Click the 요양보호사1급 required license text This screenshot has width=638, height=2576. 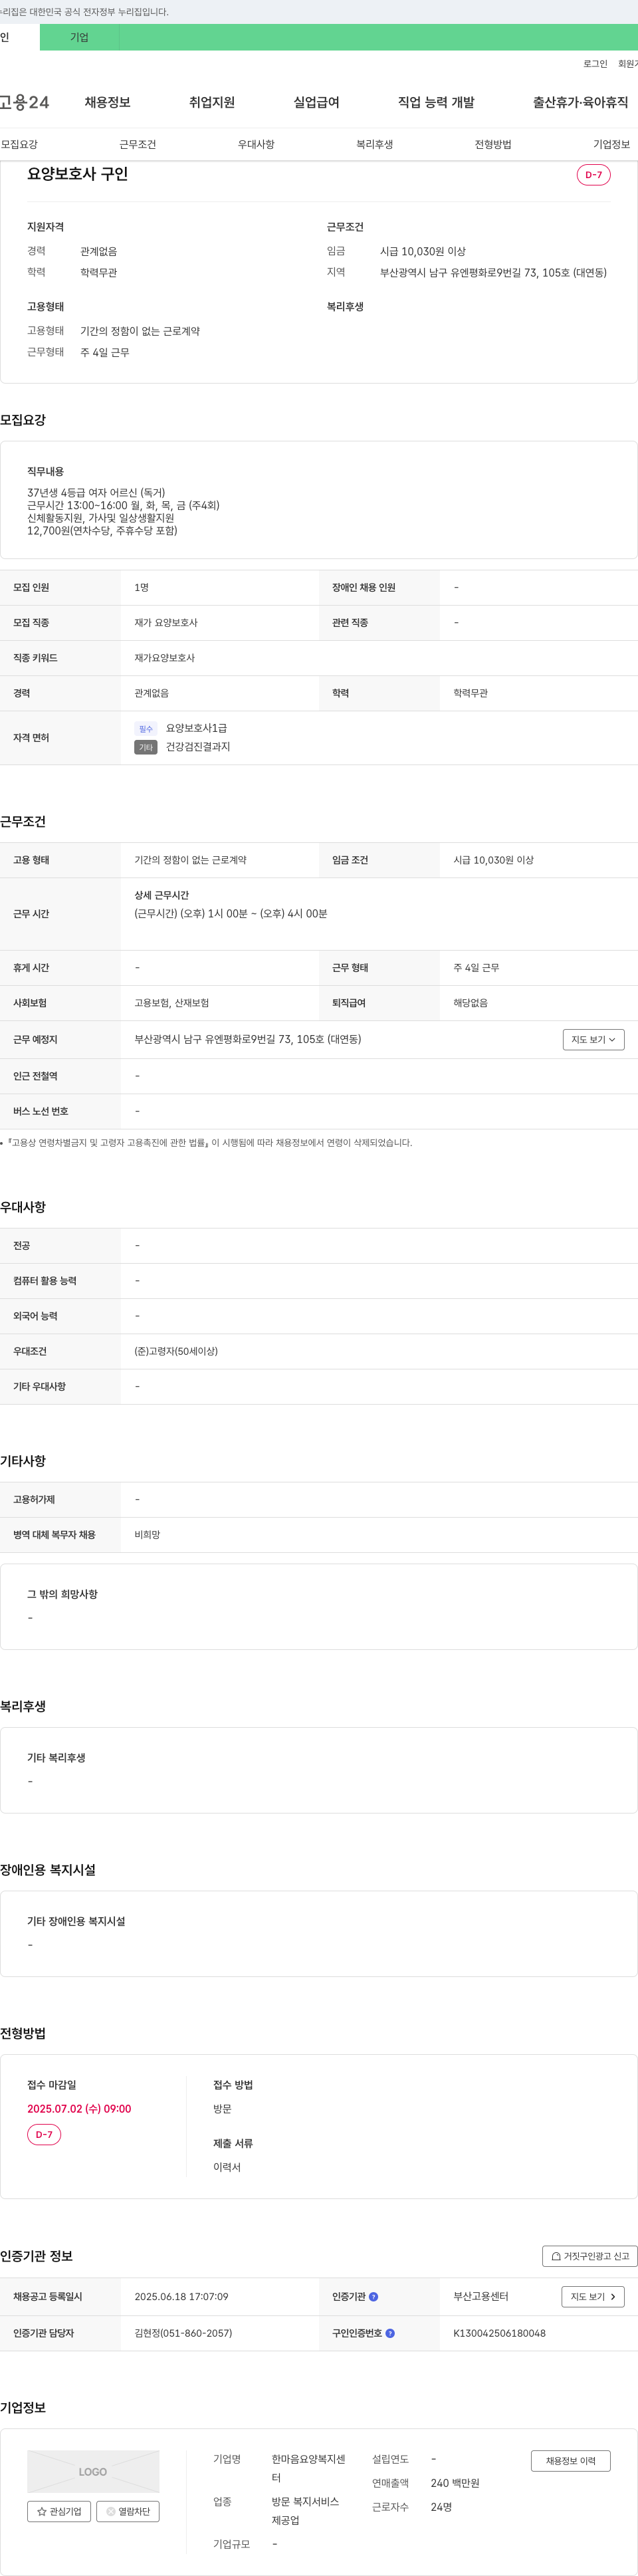(x=196, y=728)
